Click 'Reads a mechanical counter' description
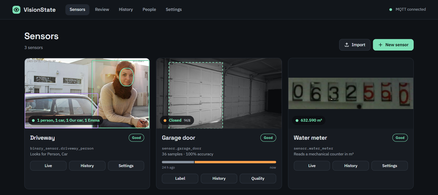 coord(324,154)
